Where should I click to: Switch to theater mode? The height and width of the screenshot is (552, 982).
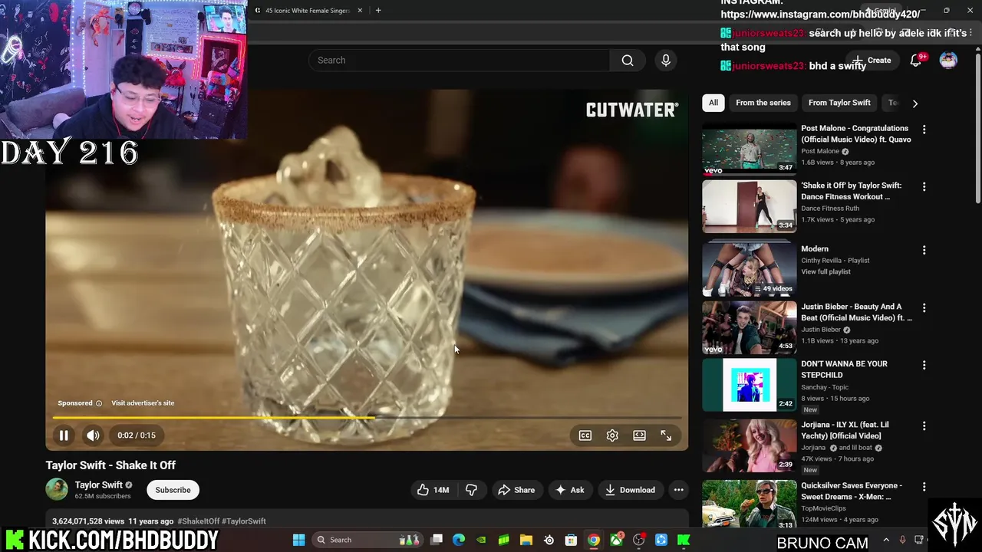[x=639, y=435]
